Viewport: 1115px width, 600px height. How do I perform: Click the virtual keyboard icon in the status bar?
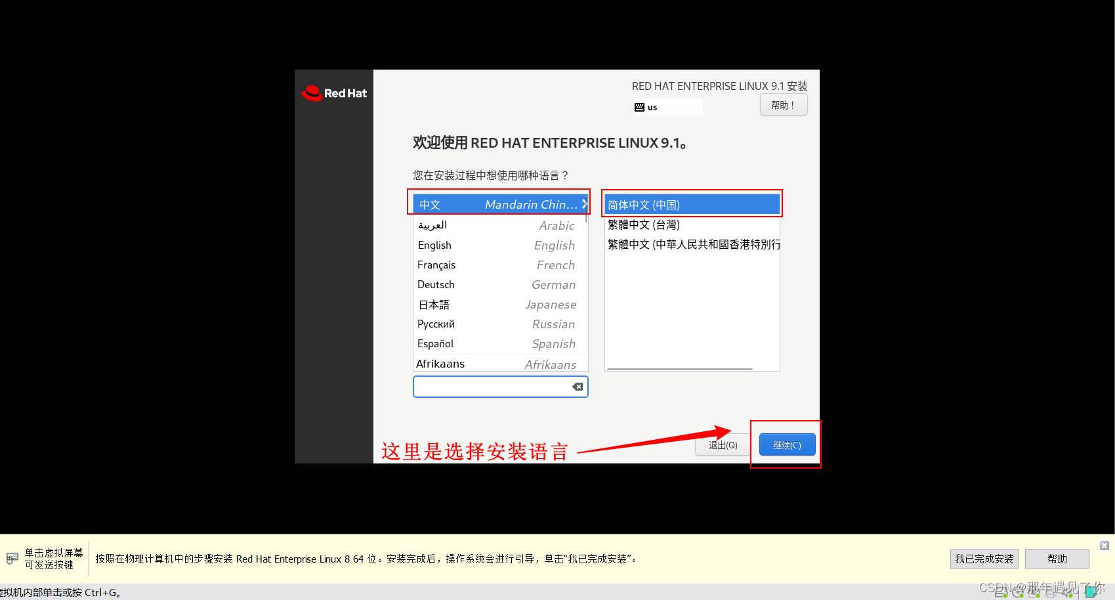point(11,558)
